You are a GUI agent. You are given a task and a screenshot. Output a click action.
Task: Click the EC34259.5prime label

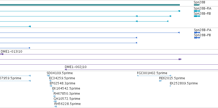click(62, 78)
